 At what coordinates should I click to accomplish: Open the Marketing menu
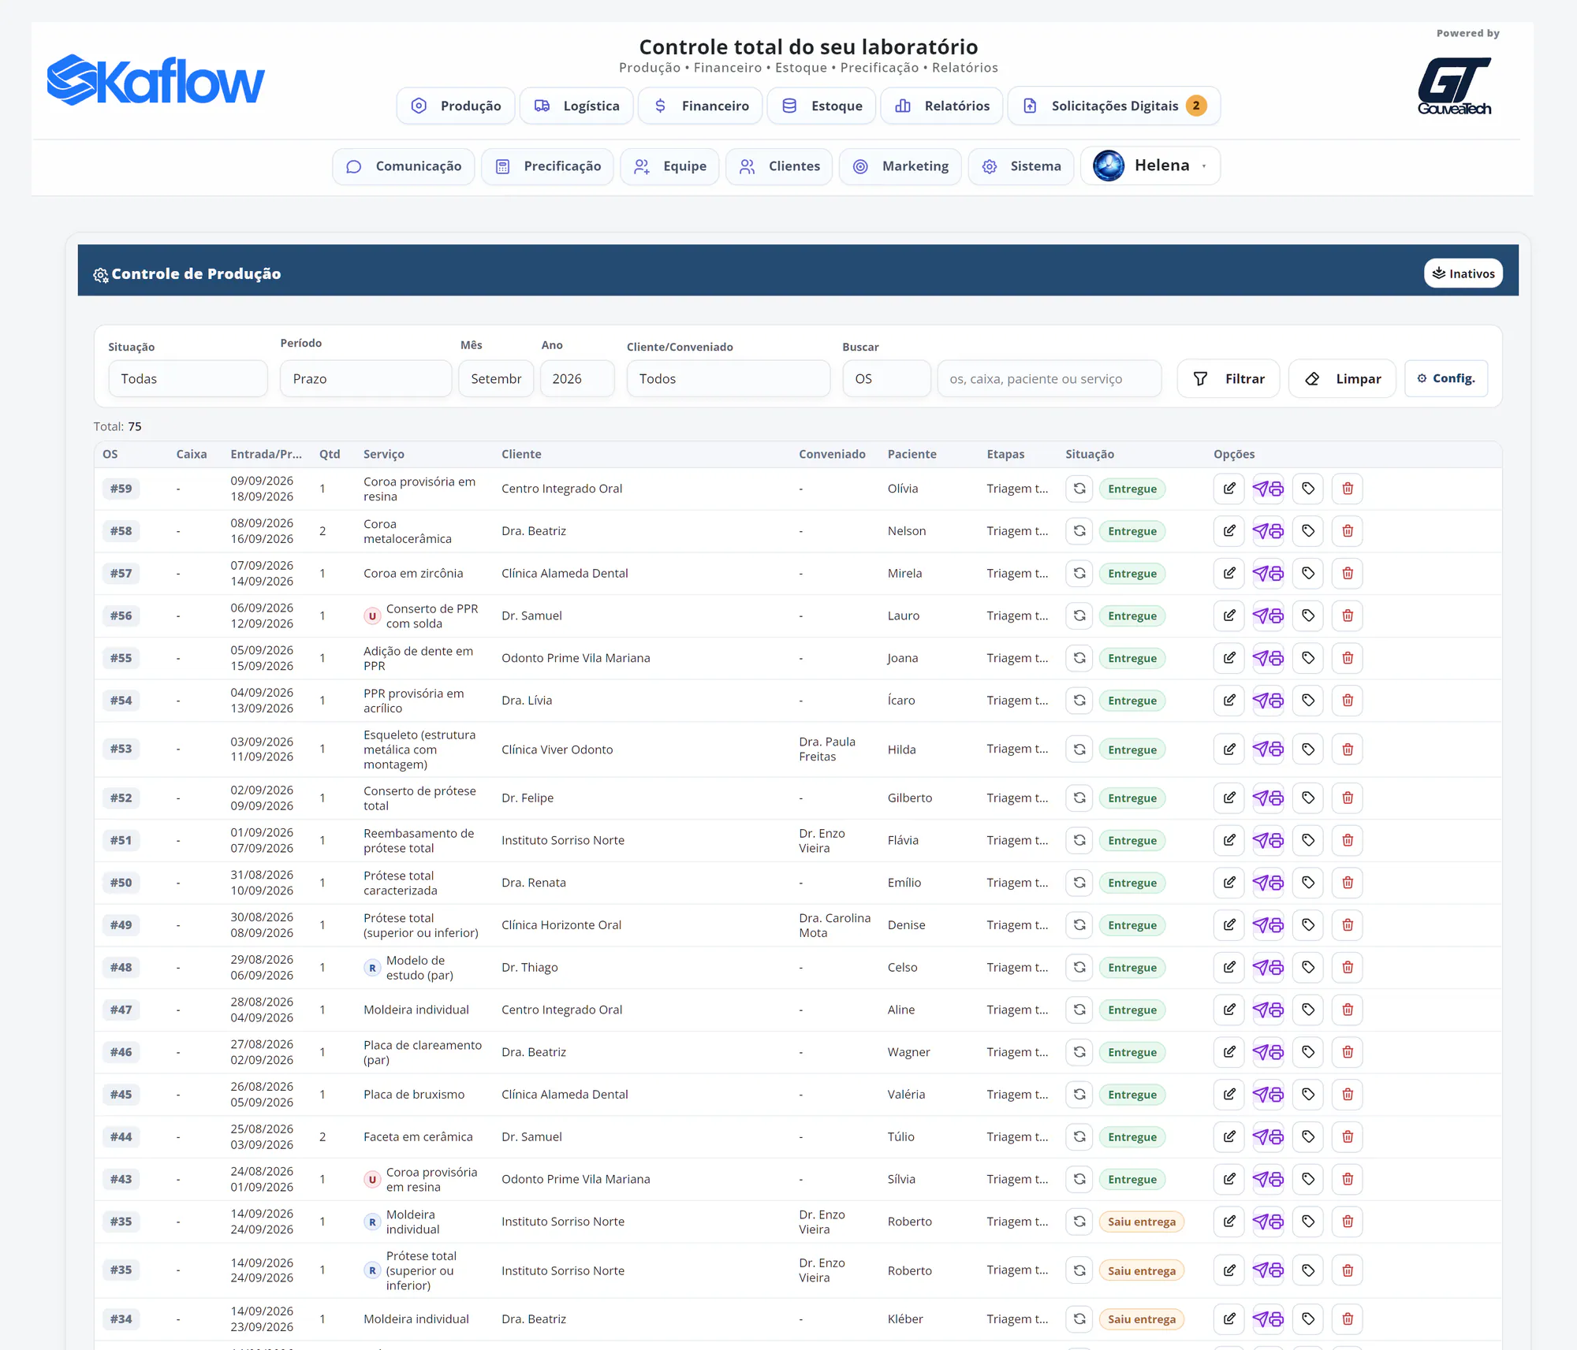(x=900, y=166)
